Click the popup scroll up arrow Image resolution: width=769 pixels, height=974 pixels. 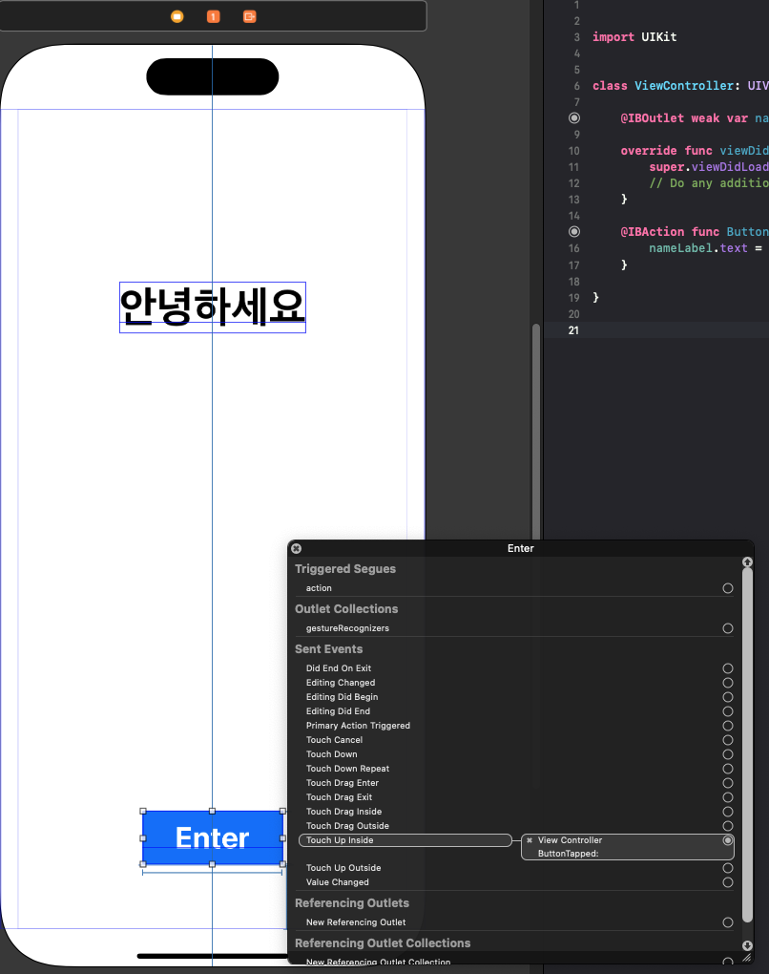(747, 561)
